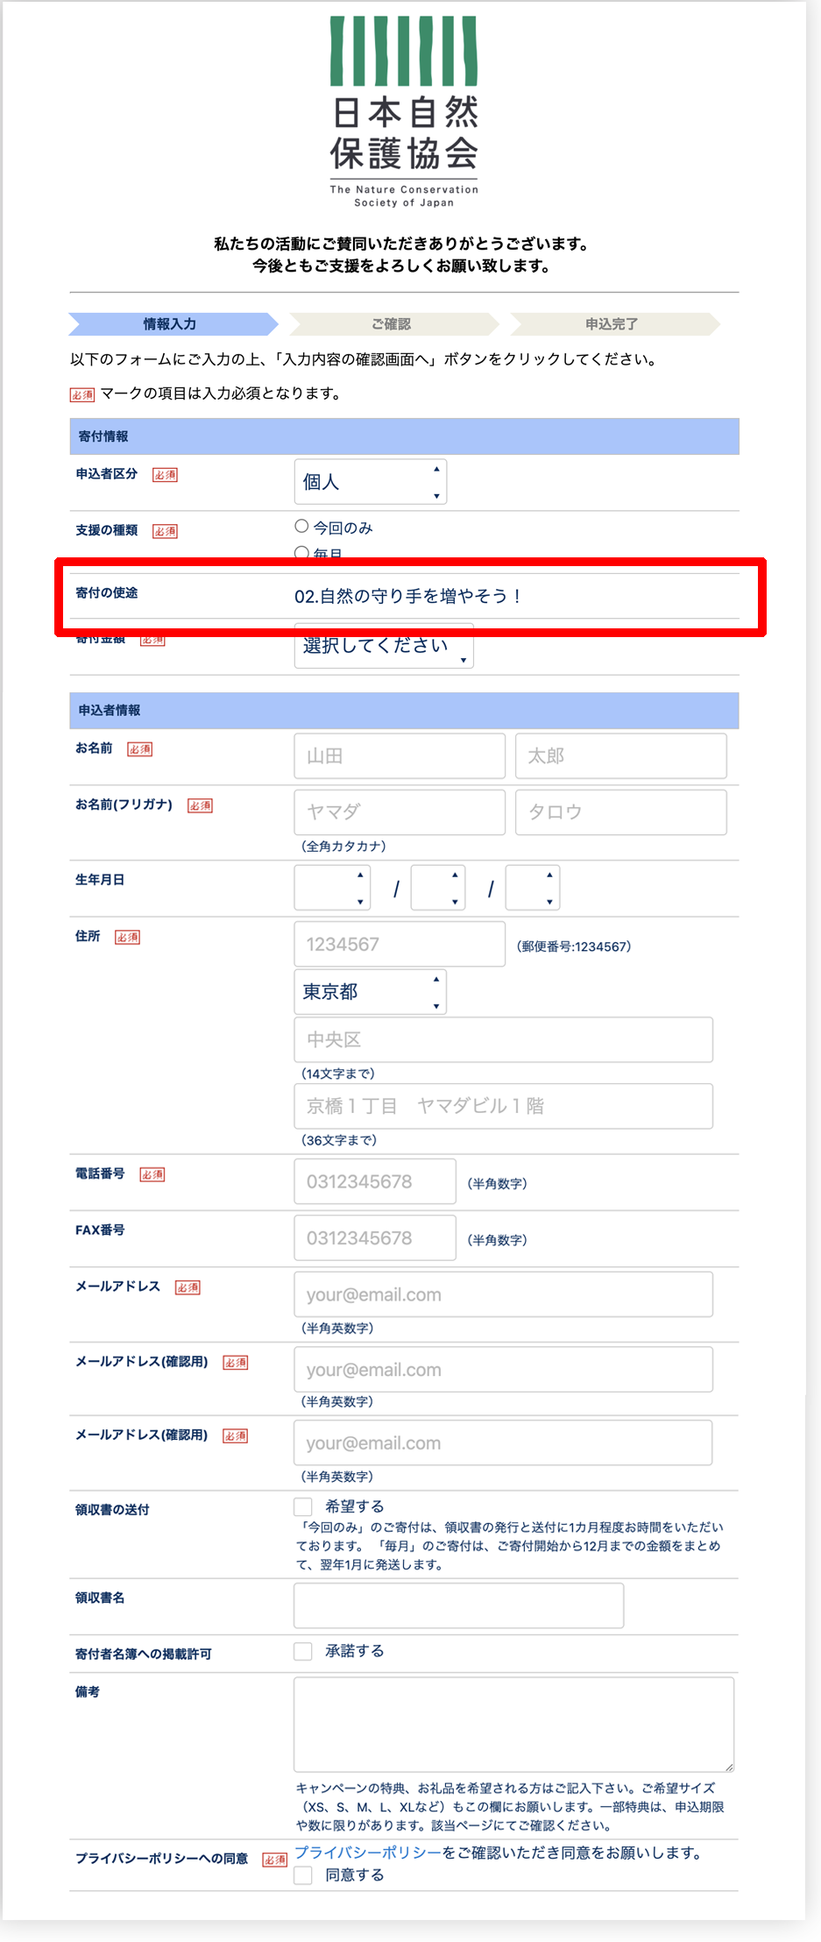The height and width of the screenshot is (1942, 821).
Task: Click the 必須 badge beside プライバシーポリシーへの同意
Action: pyautogui.click(x=275, y=1860)
